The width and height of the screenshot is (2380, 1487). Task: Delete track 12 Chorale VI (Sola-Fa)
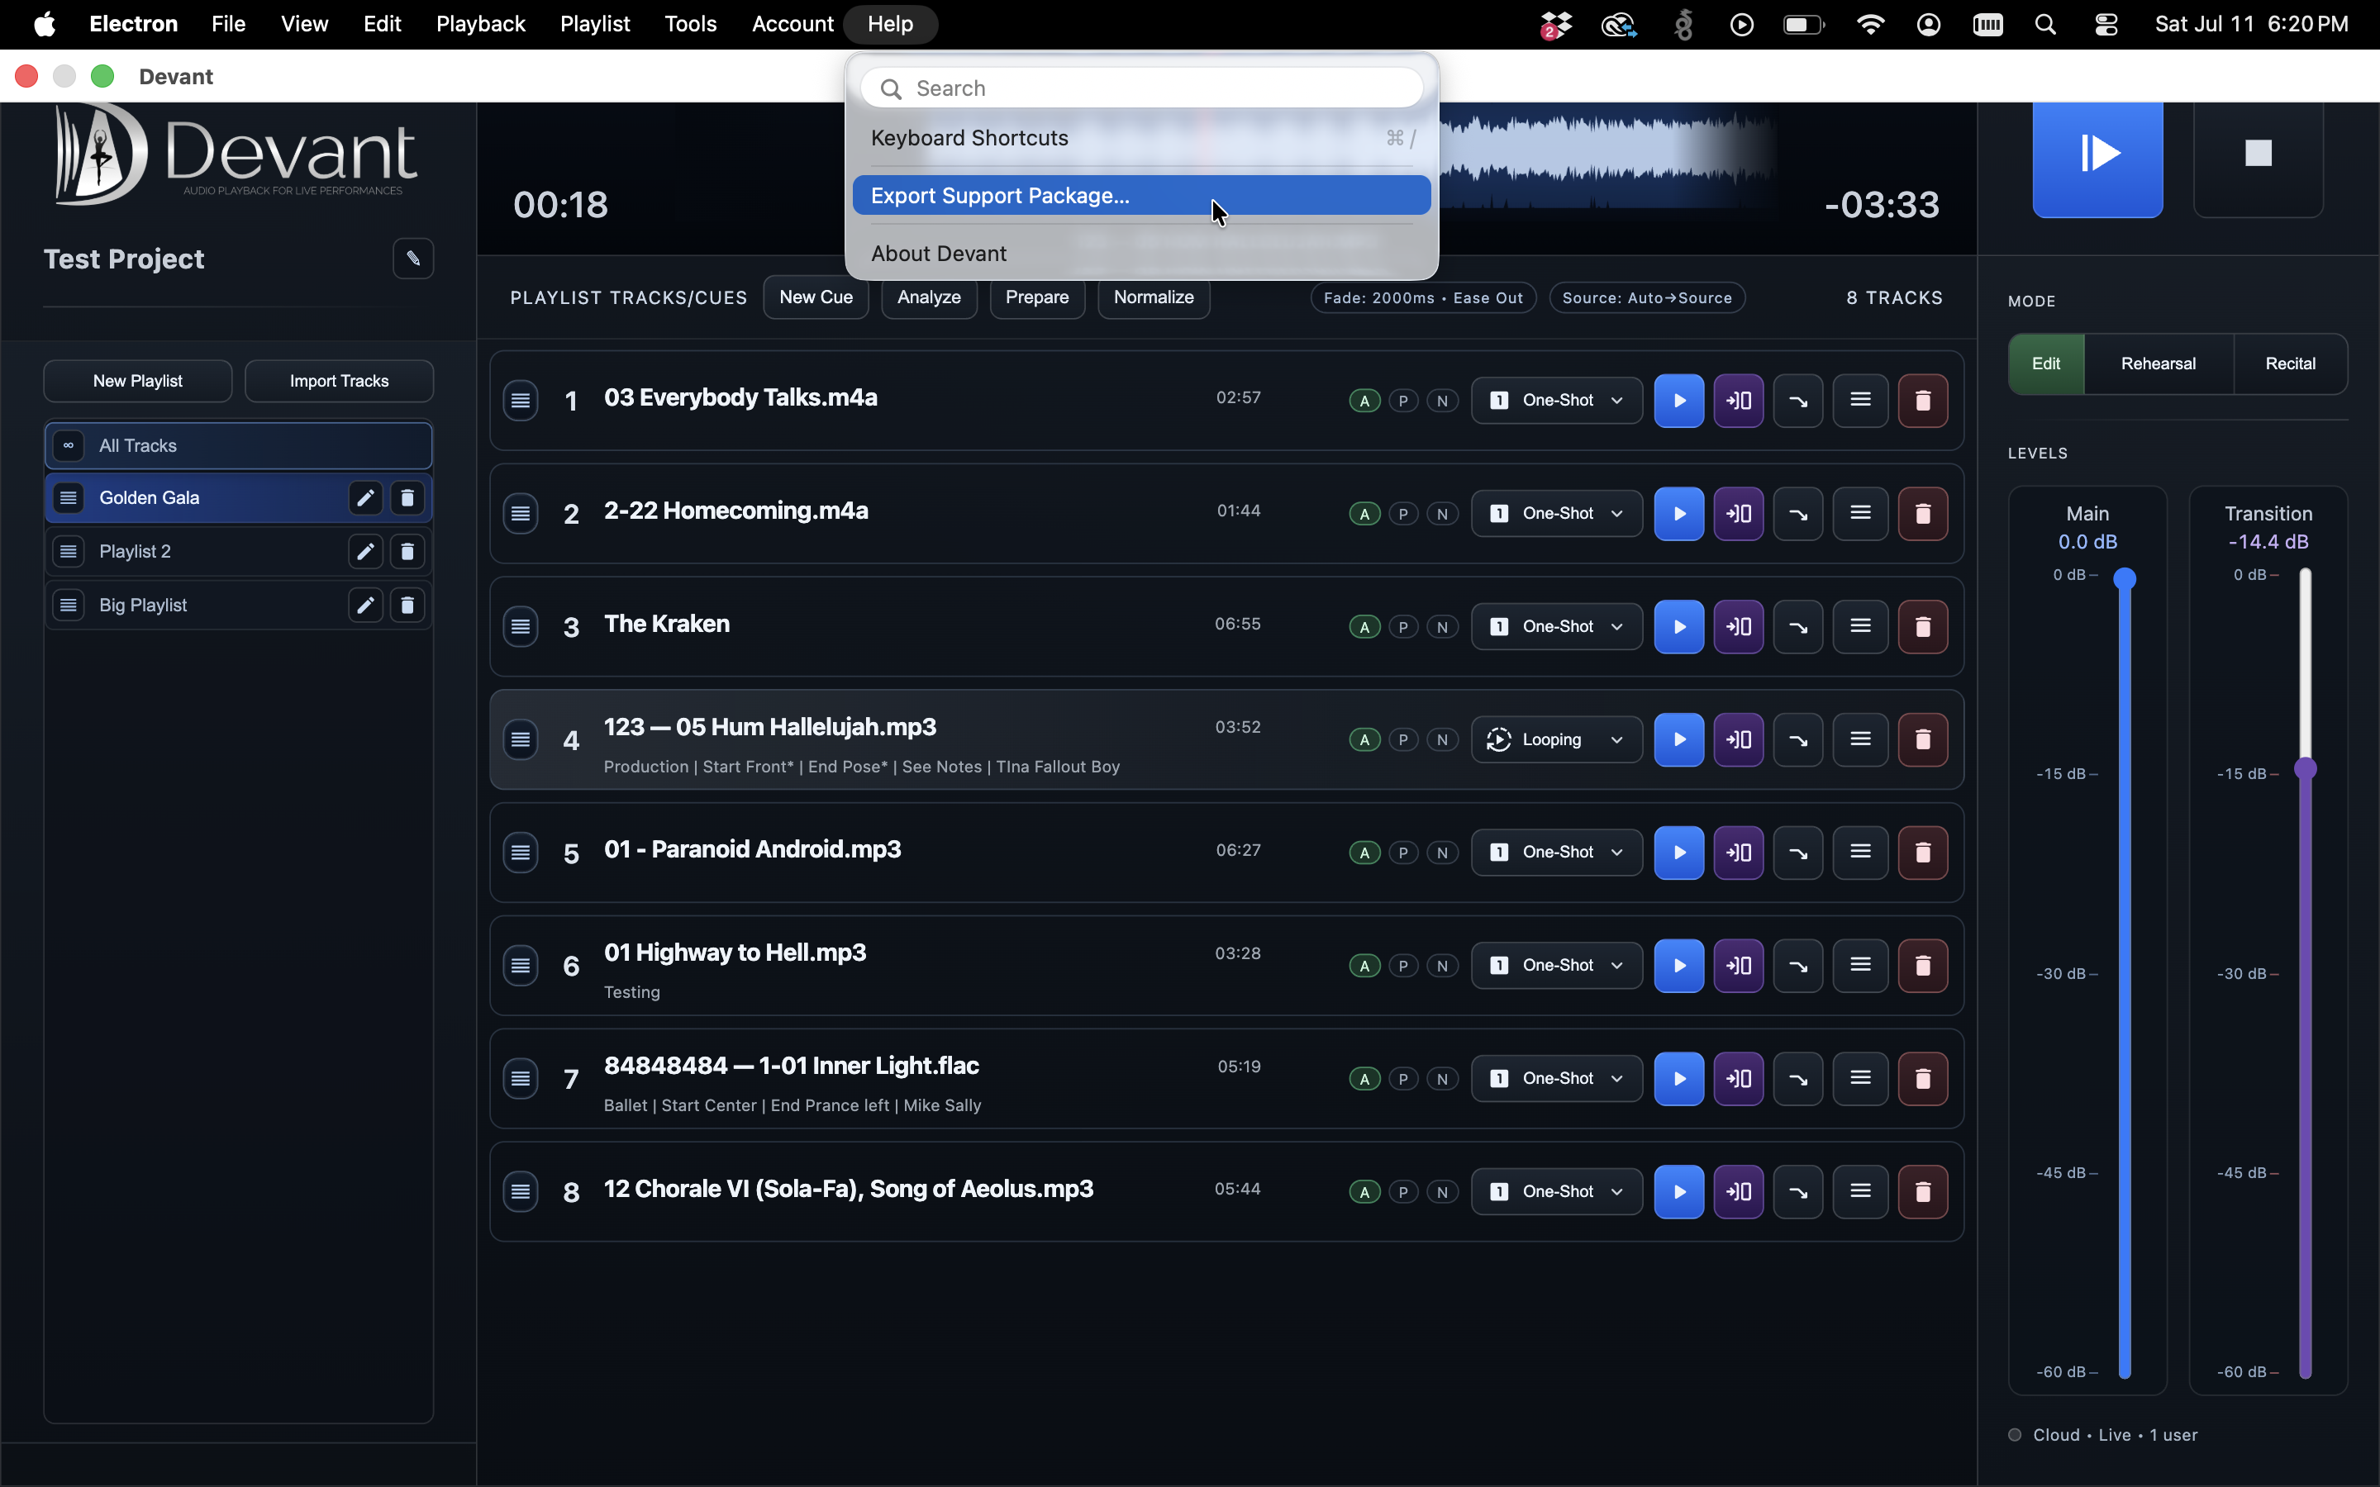click(x=1921, y=1192)
